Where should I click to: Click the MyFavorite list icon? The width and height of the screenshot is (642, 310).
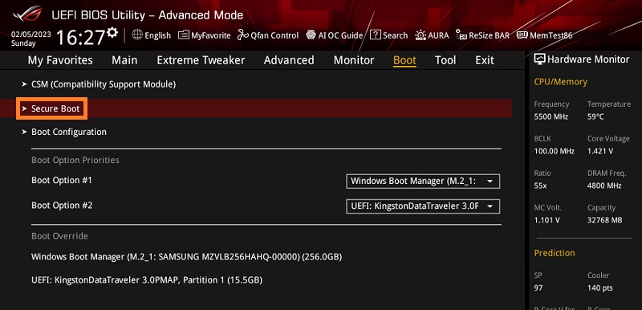click(184, 35)
